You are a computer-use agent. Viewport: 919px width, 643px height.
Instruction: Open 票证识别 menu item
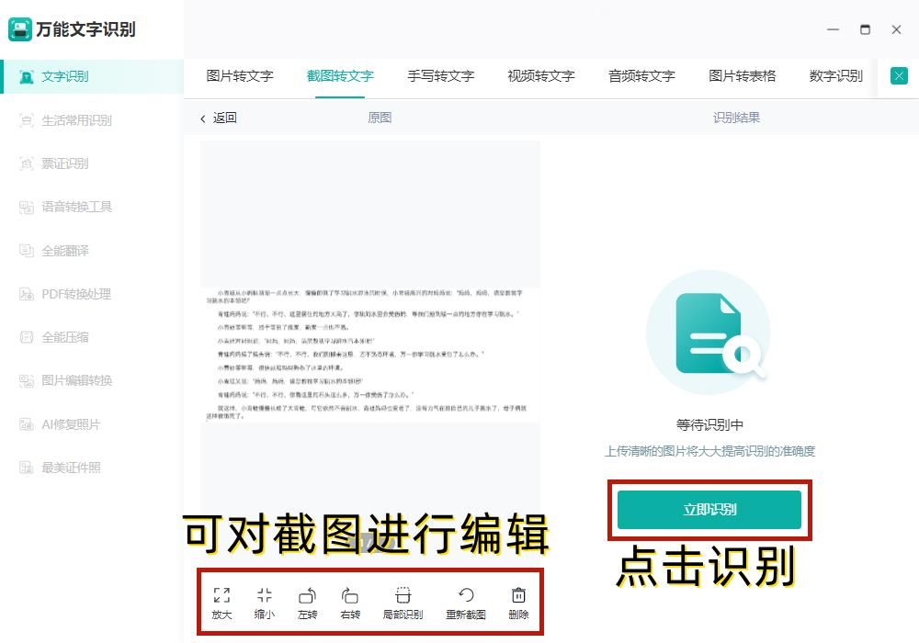point(65,164)
